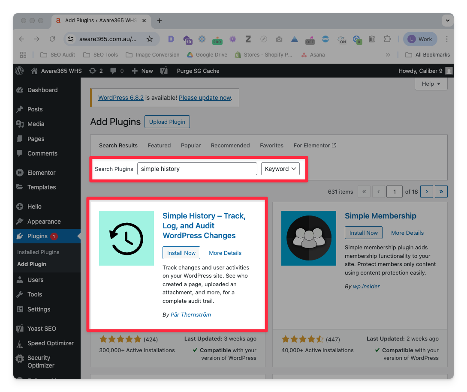The height and width of the screenshot is (392, 467).
Task: Click the WordPress logo in admin bar
Action: pos(19,71)
